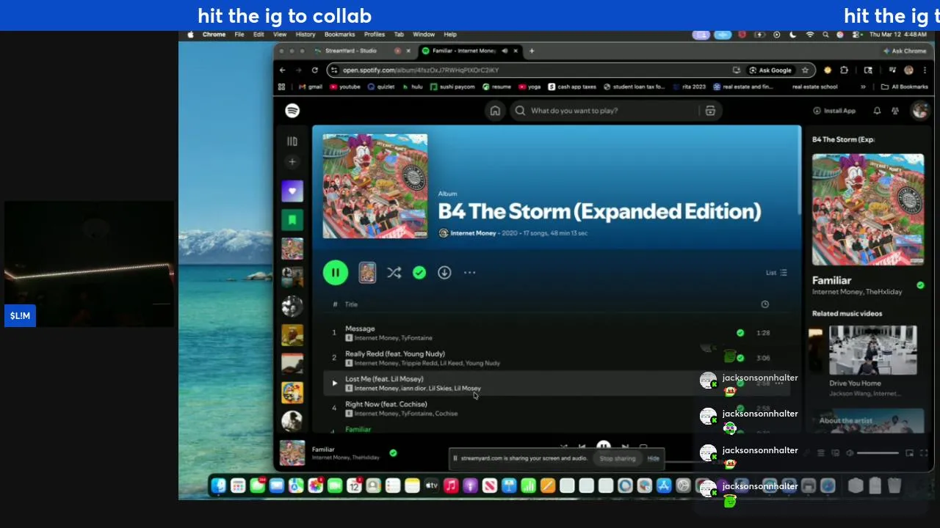Open the History menu
The height and width of the screenshot is (528, 940).
click(x=305, y=34)
